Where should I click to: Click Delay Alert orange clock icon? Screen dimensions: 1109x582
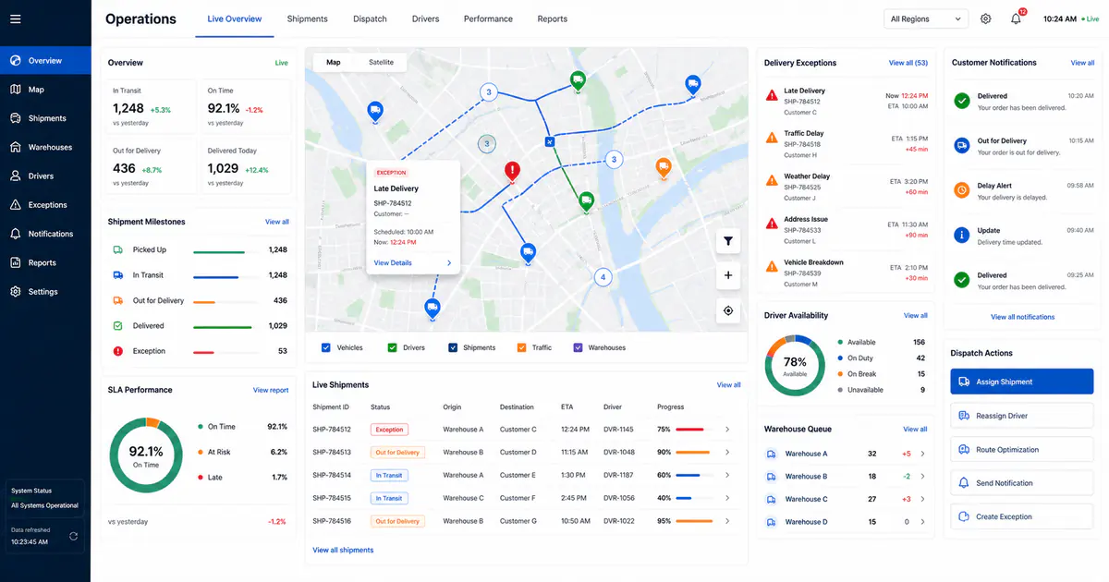[x=961, y=190]
